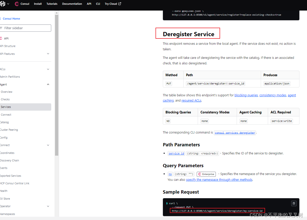Open specify the namespace through other methods link
The image size is (307, 220).
point(219,180)
